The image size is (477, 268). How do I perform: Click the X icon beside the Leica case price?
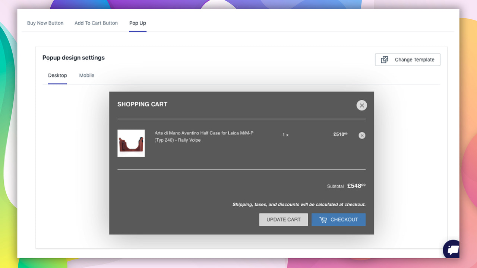[x=362, y=135]
